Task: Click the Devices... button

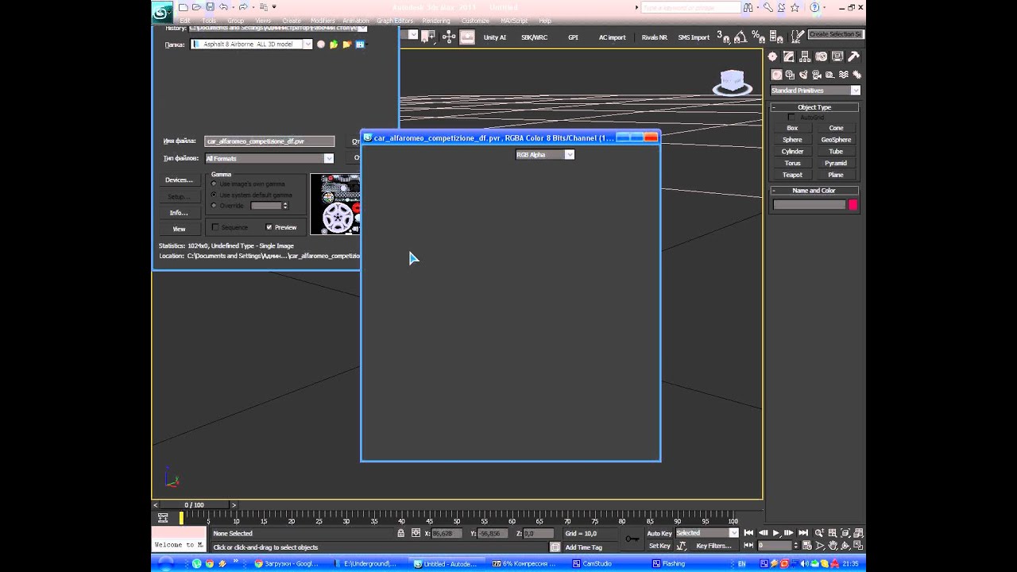Action: pyautogui.click(x=179, y=180)
